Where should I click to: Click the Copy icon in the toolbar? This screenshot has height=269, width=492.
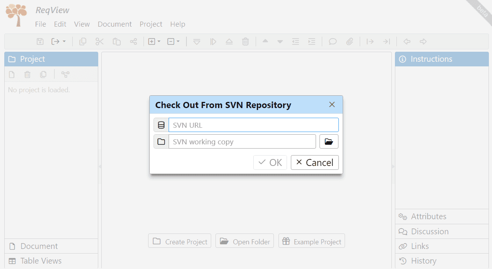click(x=83, y=41)
